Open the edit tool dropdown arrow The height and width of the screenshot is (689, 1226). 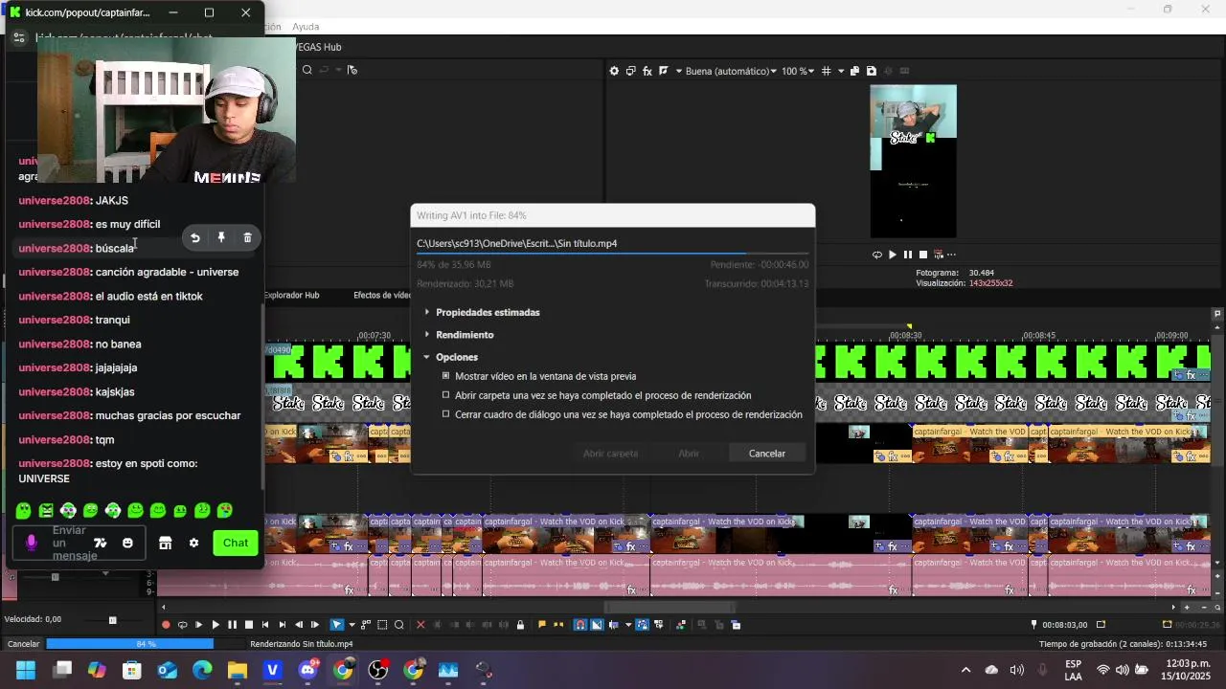[352, 625]
